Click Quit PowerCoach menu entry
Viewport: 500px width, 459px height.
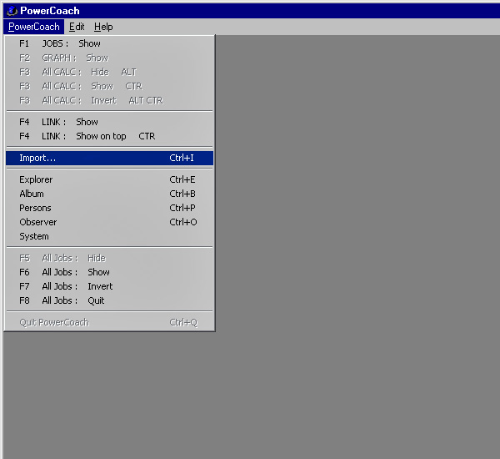[x=109, y=322]
